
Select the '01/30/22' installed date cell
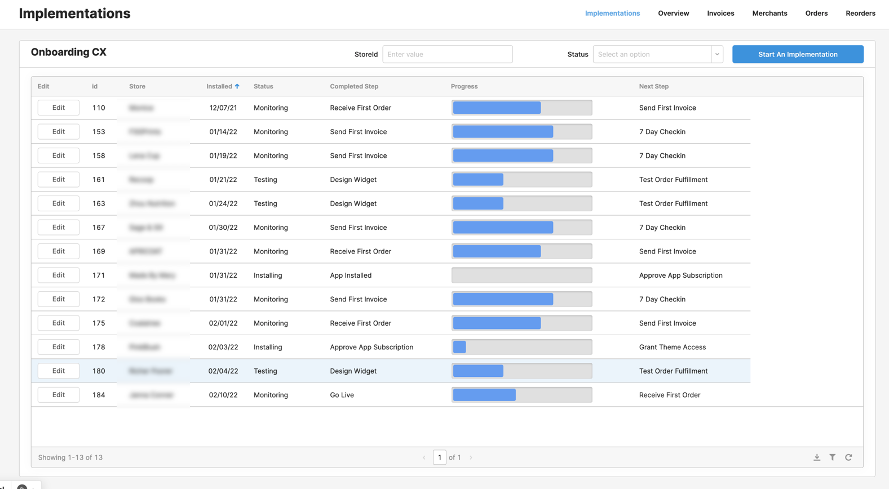(223, 227)
